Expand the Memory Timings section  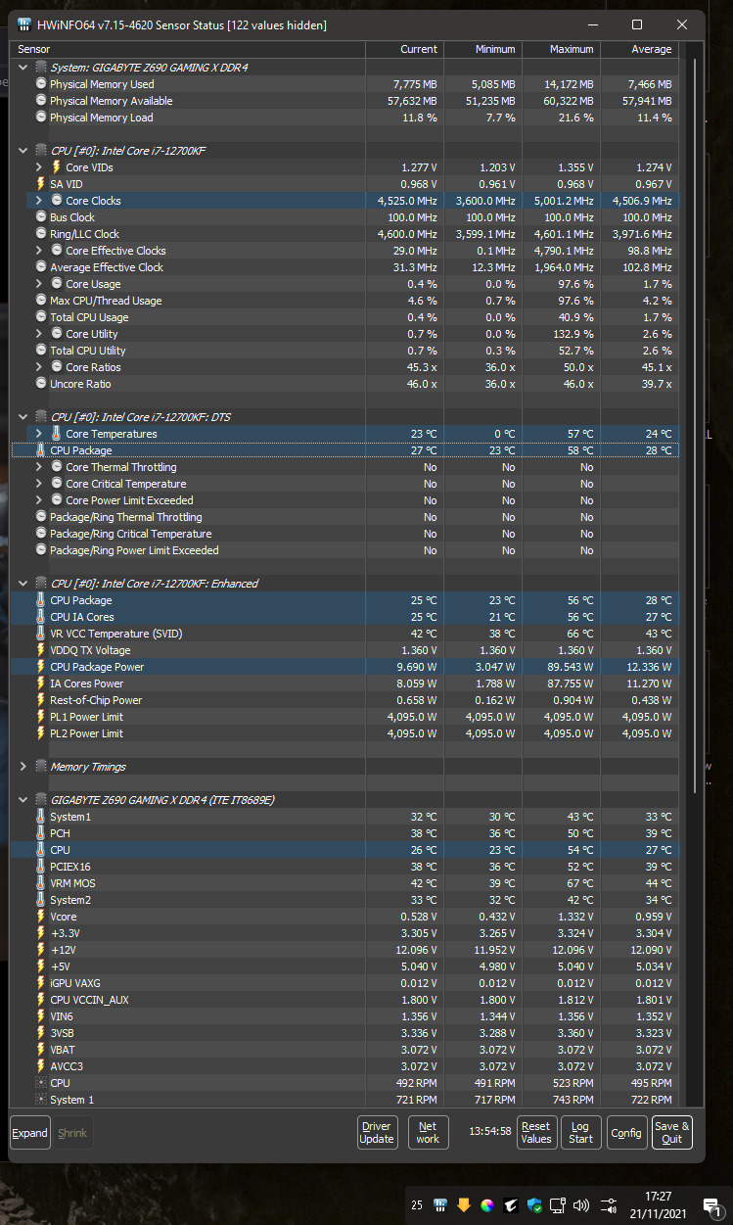tap(23, 767)
